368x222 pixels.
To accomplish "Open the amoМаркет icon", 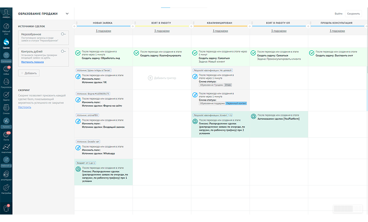I will point(6,175).
